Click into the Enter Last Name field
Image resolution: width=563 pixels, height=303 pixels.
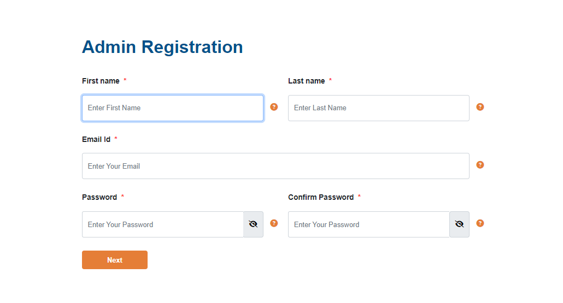pyautogui.click(x=378, y=108)
